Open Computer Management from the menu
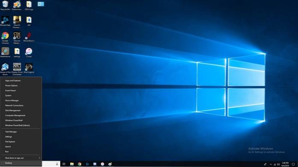Viewport: 298px width, 167px height. 21,115
